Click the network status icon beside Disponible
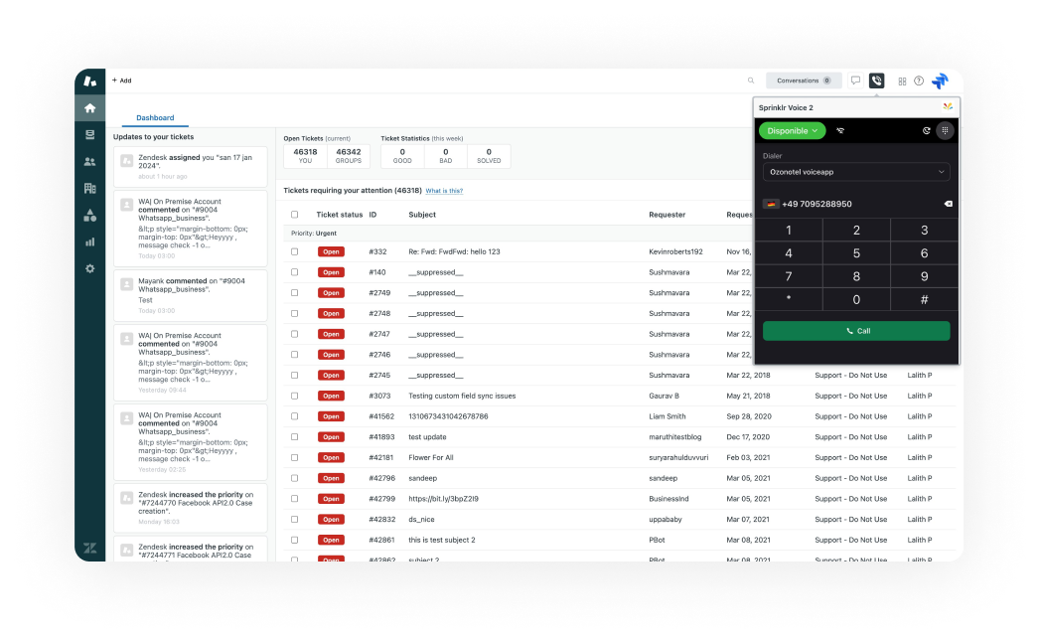1039x642 pixels. [840, 130]
